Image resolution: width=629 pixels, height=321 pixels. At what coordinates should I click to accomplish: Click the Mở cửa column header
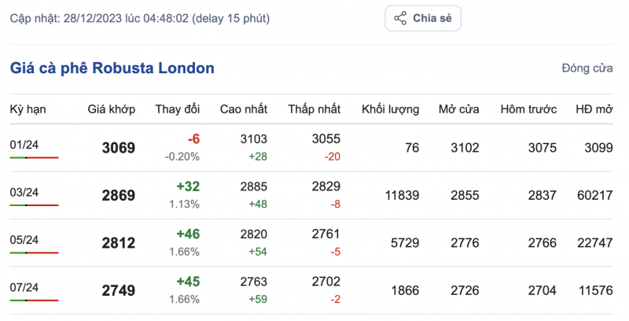[x=459, y=109]
